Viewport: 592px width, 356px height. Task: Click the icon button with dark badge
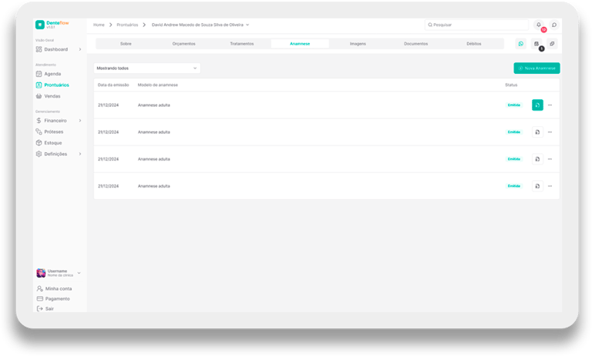click(x=536, y=44)
